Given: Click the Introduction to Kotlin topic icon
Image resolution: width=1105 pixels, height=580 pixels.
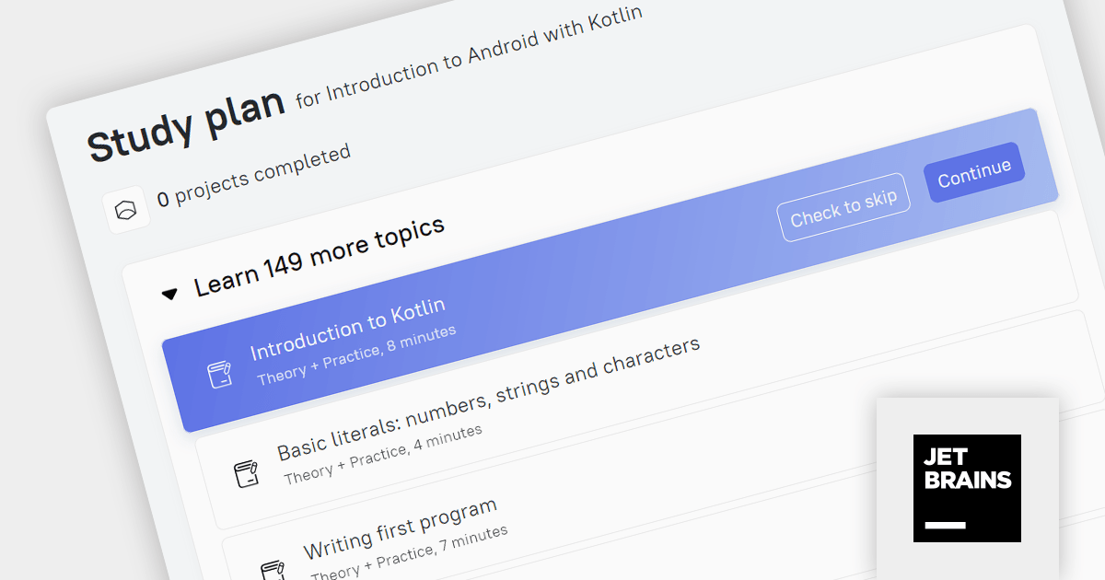Looking at the screenshot, I should tap(219, 375).
